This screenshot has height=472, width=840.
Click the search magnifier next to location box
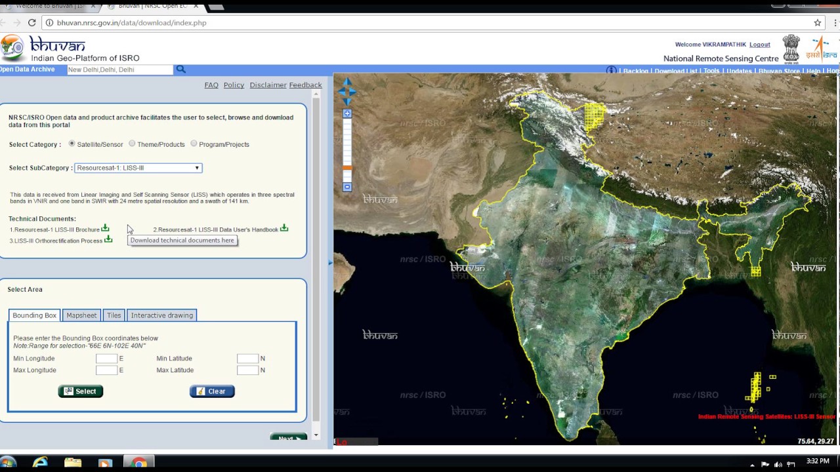pyautogui.click(x=180, y=69)
